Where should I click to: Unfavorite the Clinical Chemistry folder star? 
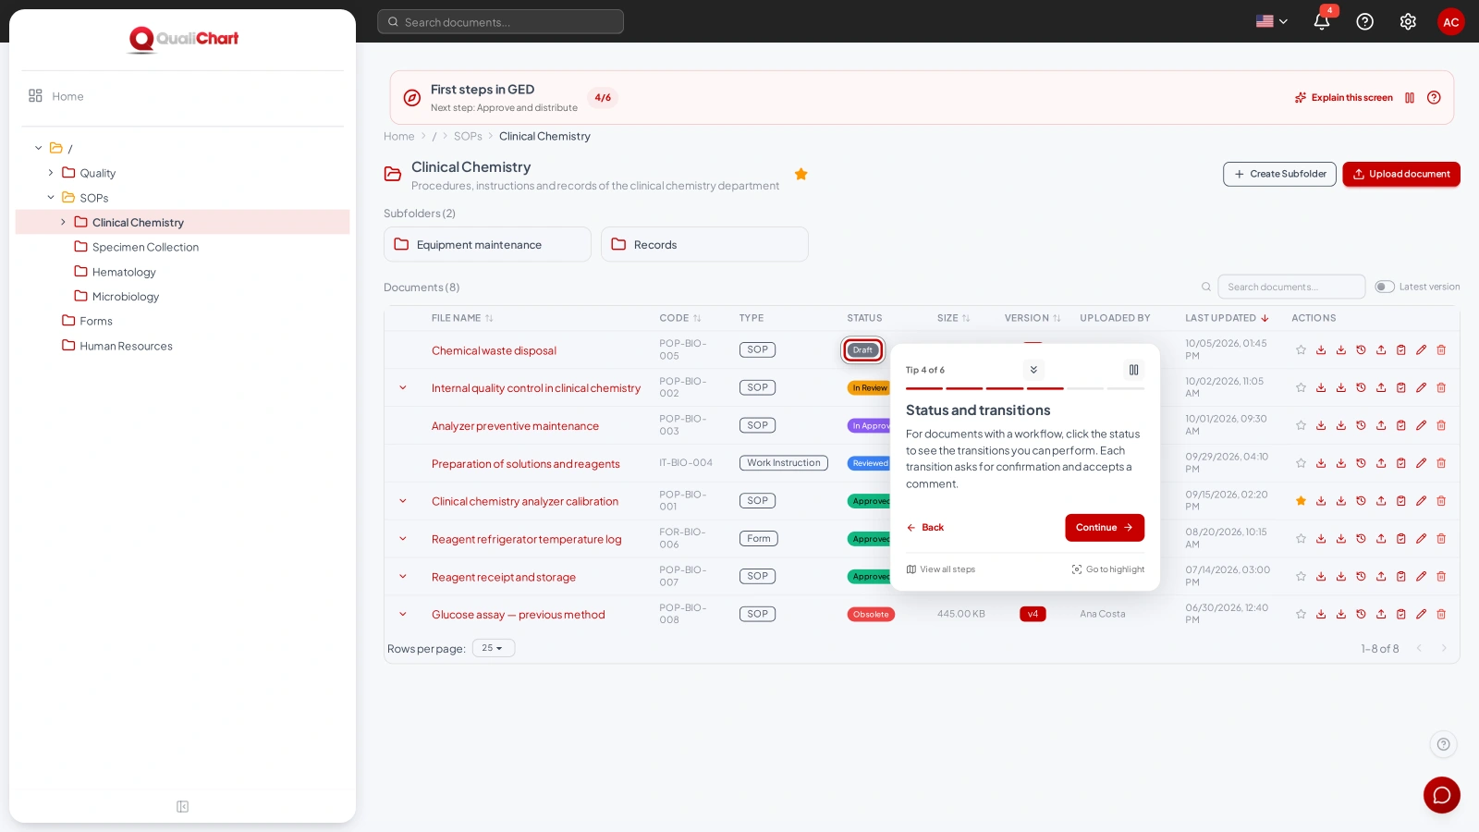click(x=801, y=174)
